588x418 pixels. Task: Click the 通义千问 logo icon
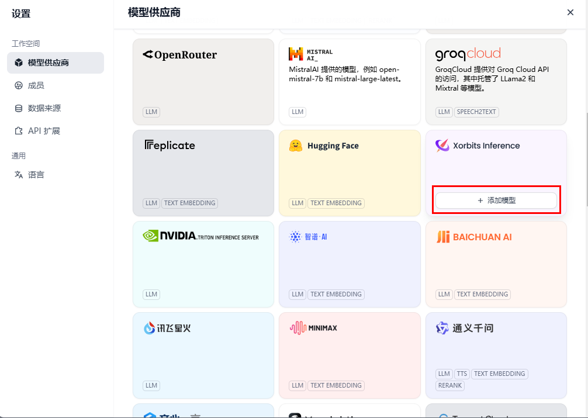[x=442, y=328]
